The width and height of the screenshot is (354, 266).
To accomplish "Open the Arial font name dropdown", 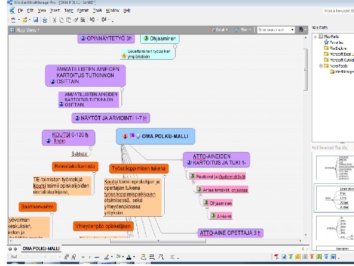I will (x=45, y=257).
